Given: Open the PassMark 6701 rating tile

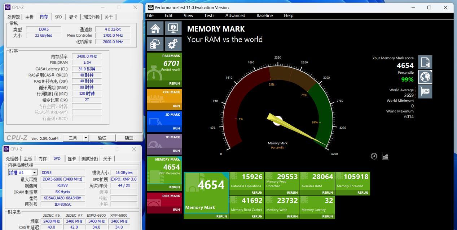Looking at the screenshot, I should click(164, 70).
